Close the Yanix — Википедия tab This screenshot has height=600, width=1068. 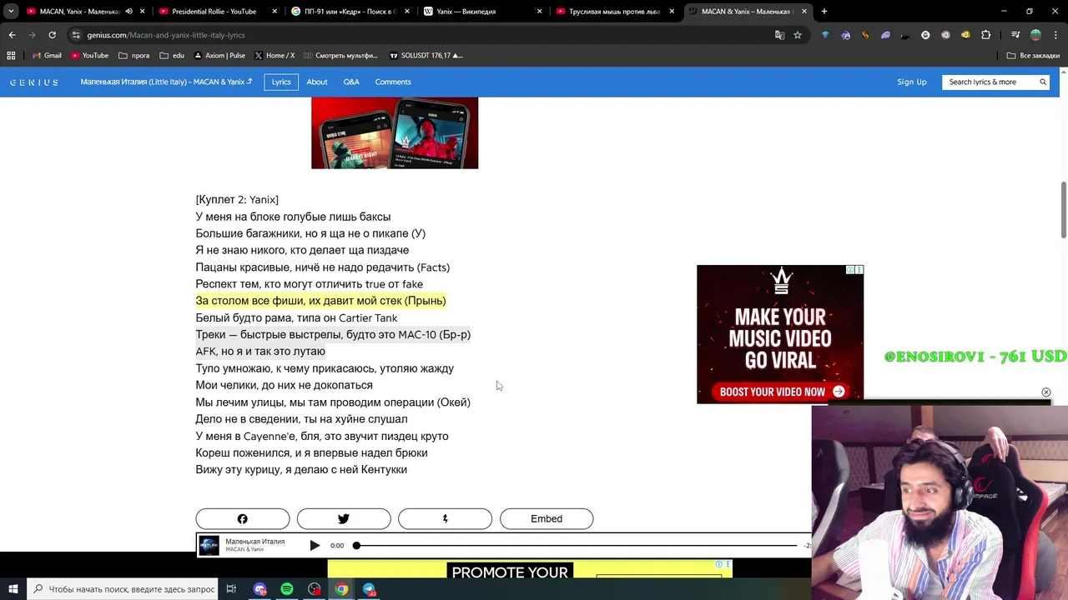point(539,12)
